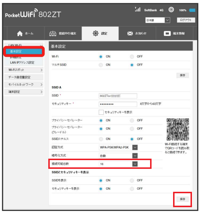Viewport: 201px width, 213px height.
Task: Set マルチSSID to ON
Action: [x=101, y=65]
